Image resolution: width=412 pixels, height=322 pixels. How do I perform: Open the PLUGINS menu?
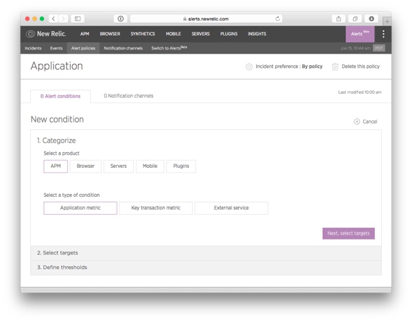[x=229, y=34]
